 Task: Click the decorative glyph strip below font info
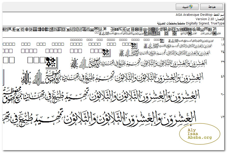(112, 31)
